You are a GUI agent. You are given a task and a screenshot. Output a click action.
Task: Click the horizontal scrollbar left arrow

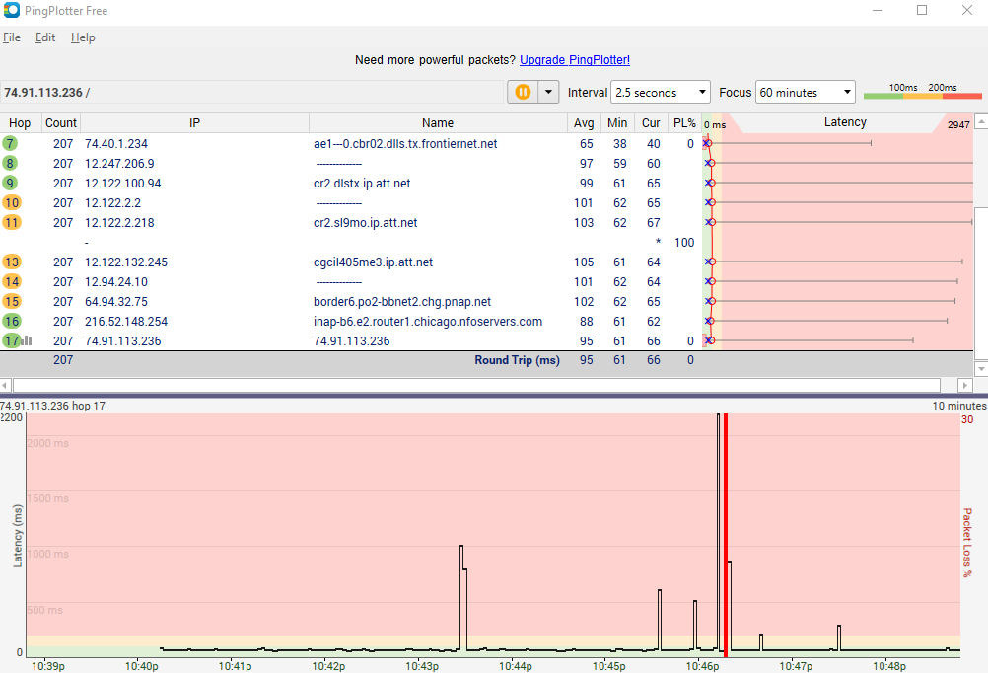click(x=6, y=385)
